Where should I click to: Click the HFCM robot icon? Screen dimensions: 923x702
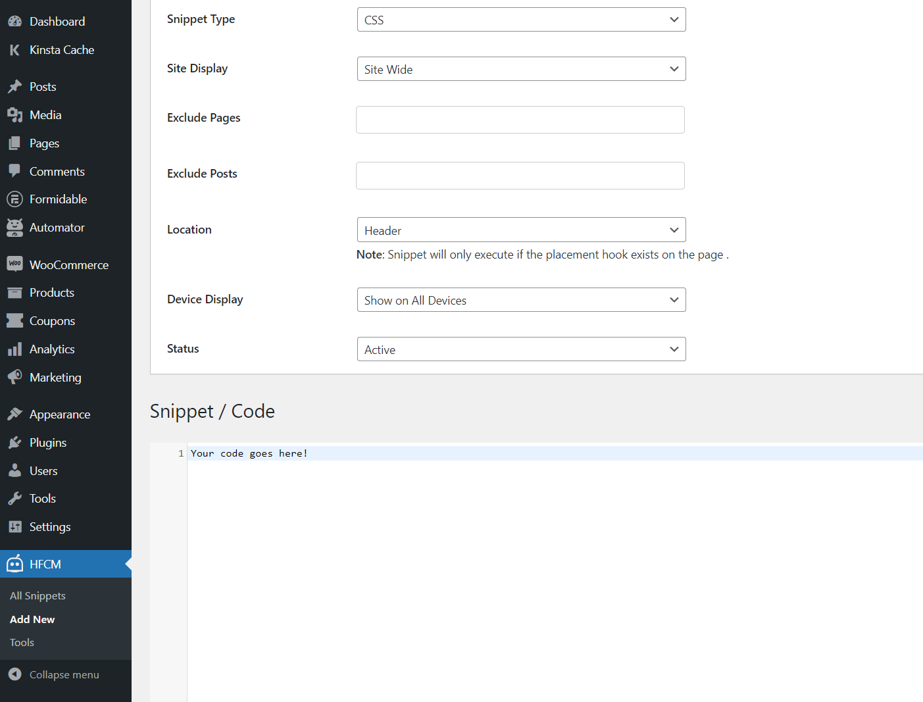[x=14, y=564]
